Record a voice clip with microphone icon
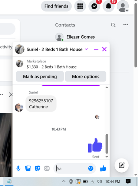Screen dimensions: 138x186 tap(19, 169)
